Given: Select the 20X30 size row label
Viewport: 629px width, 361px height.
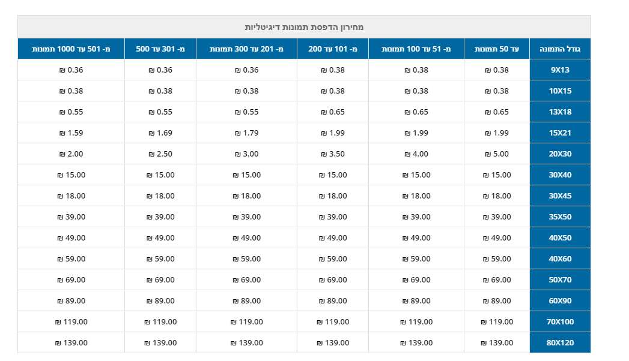Looking at the screenshot, I should click(560, 154).
